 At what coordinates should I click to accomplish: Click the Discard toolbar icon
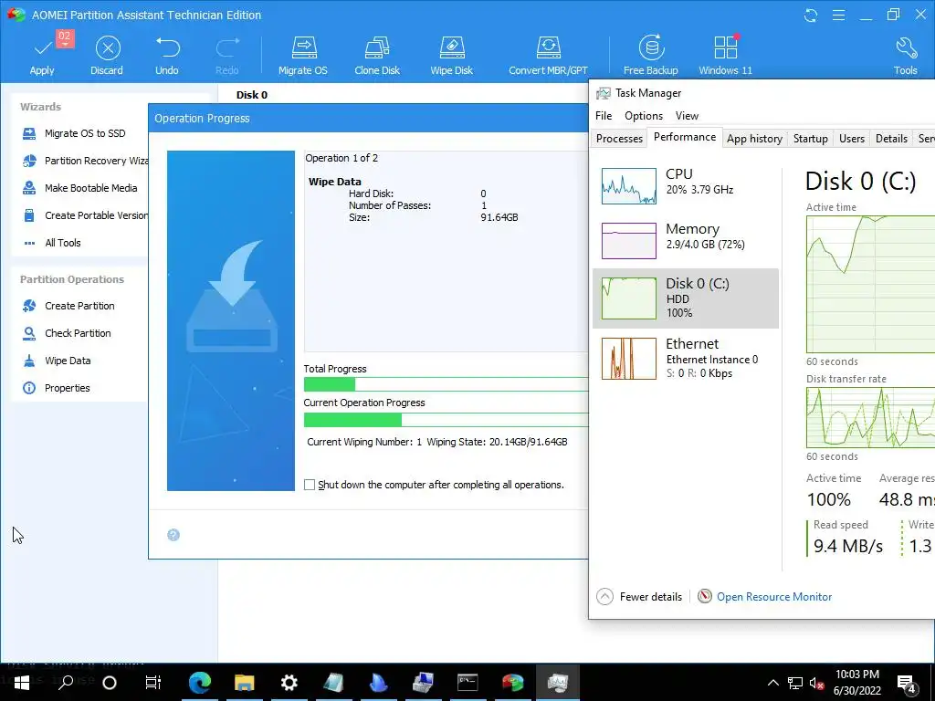coord(108,55)
